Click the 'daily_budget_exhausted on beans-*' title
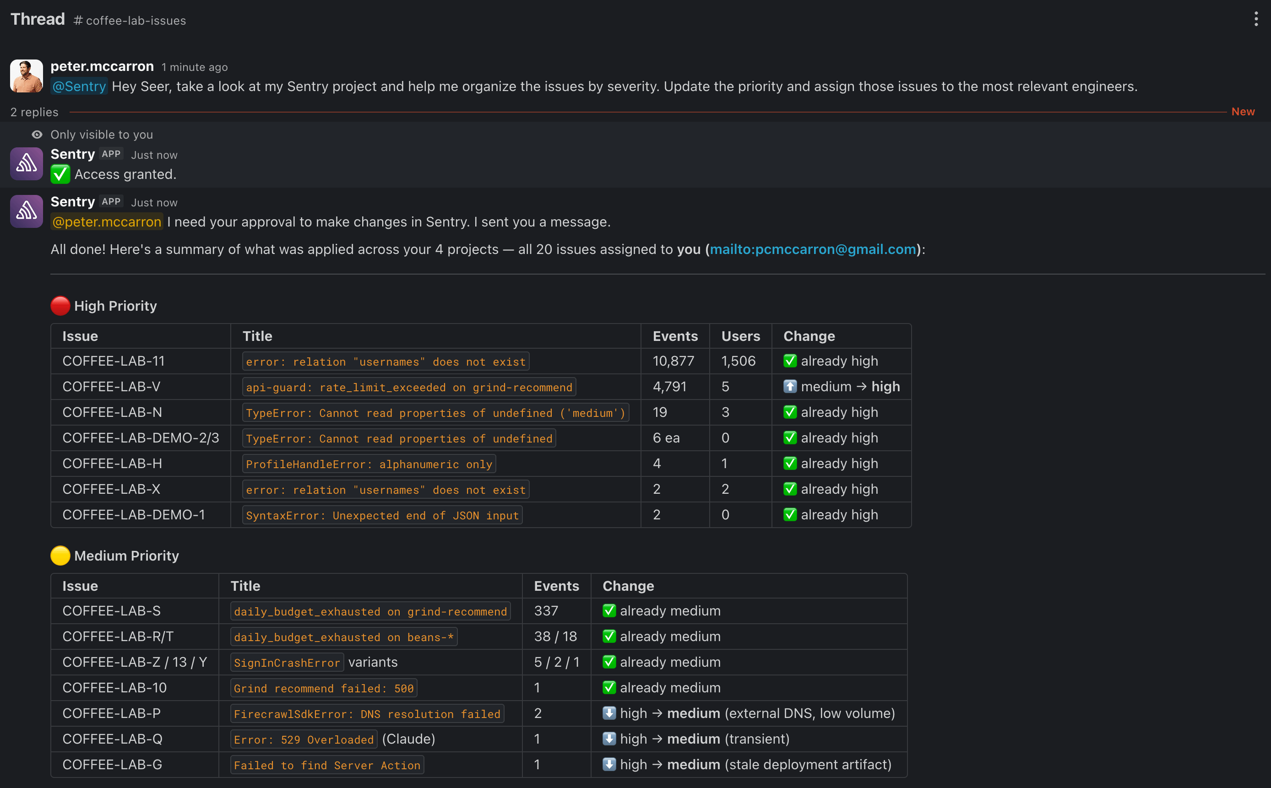The width and height of the screenshot is (1271, 788). pos(344,637)
